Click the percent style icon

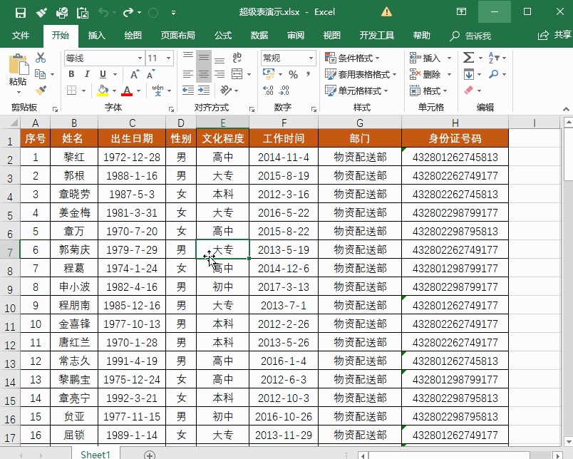pyautogui.click(x=293, y=75)
